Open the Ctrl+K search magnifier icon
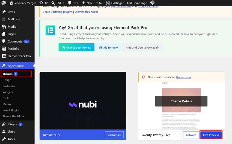 (53, 3)
